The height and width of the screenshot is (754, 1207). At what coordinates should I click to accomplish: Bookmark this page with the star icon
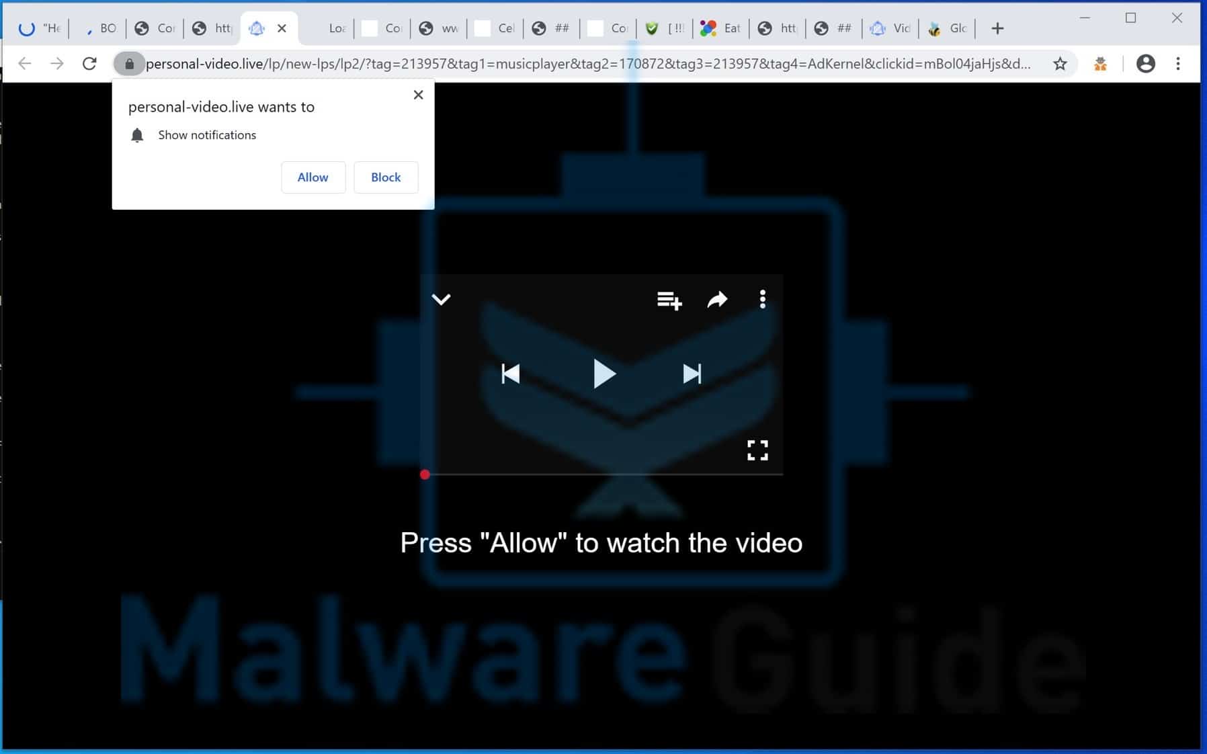(x=1060, y=63)
